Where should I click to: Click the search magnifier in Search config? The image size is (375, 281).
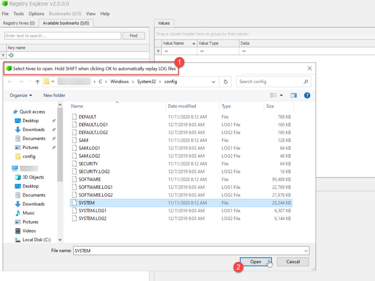click(306, 82)
